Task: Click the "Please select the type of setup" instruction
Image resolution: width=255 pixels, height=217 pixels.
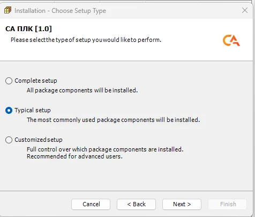Action: point(86,40)
